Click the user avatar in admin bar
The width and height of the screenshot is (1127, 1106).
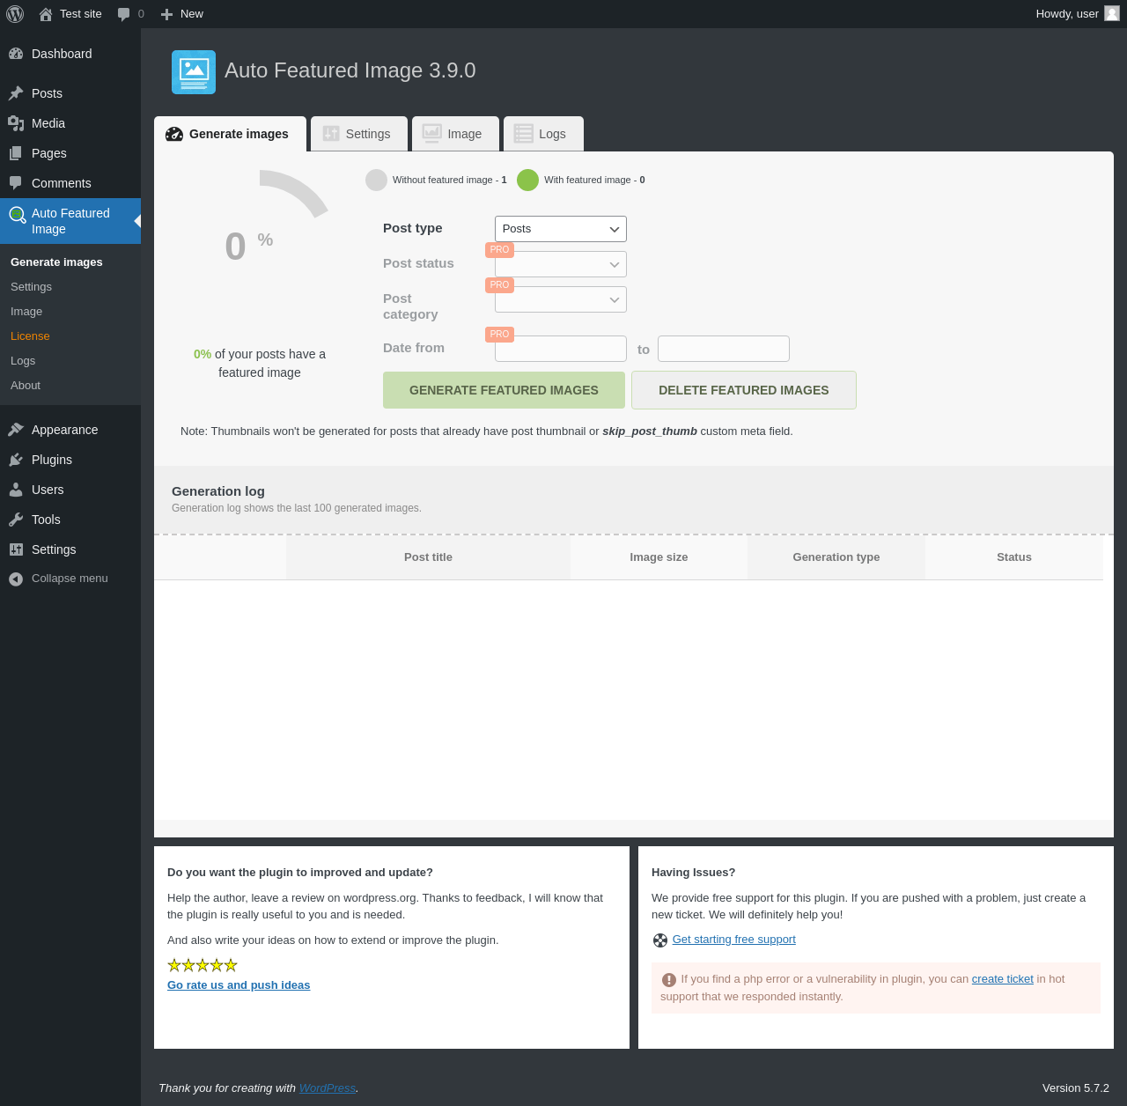1112,13
